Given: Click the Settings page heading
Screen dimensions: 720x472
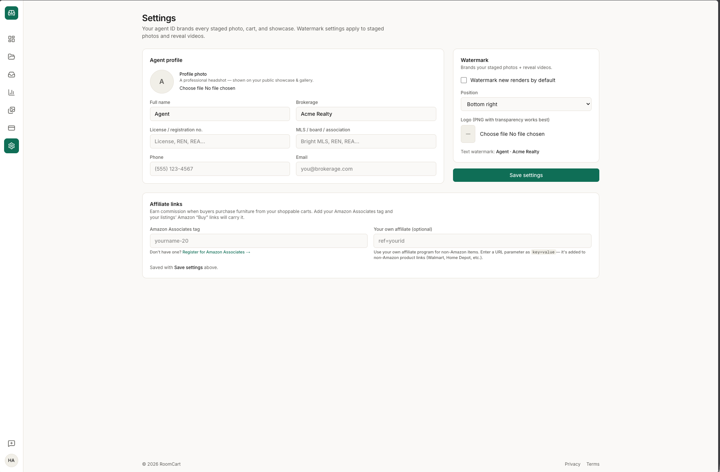Looking at the screenshot, I should click(x=159, y=18).
